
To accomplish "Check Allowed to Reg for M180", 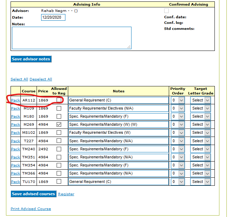I will pyautogui.click(x=59, y=116).
